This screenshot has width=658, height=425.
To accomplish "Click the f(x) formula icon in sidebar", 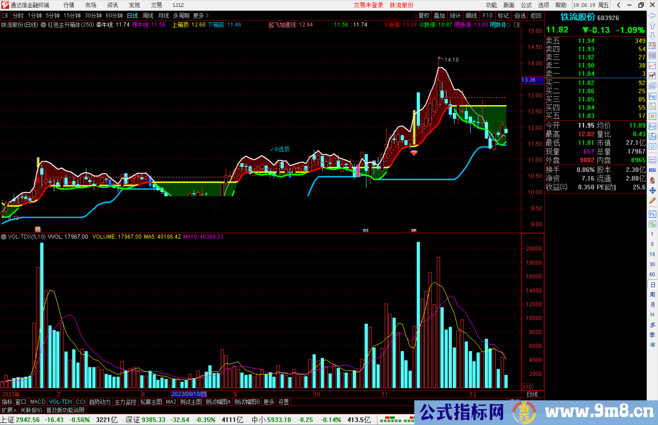I will coord(652,136).
